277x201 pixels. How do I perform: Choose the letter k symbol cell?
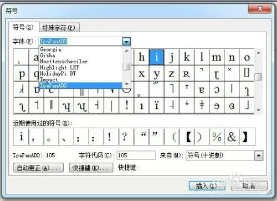pyautogui.click(x=187, y=57)
